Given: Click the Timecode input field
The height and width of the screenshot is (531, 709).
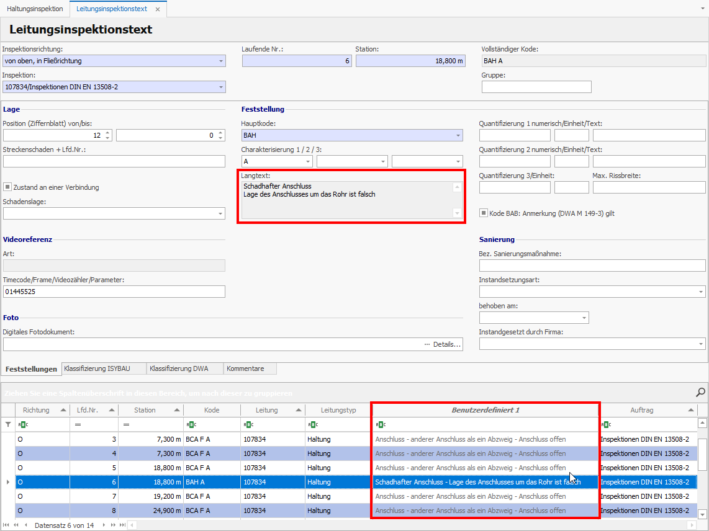Looking at the screenshot, I should (x=114, y=292).
